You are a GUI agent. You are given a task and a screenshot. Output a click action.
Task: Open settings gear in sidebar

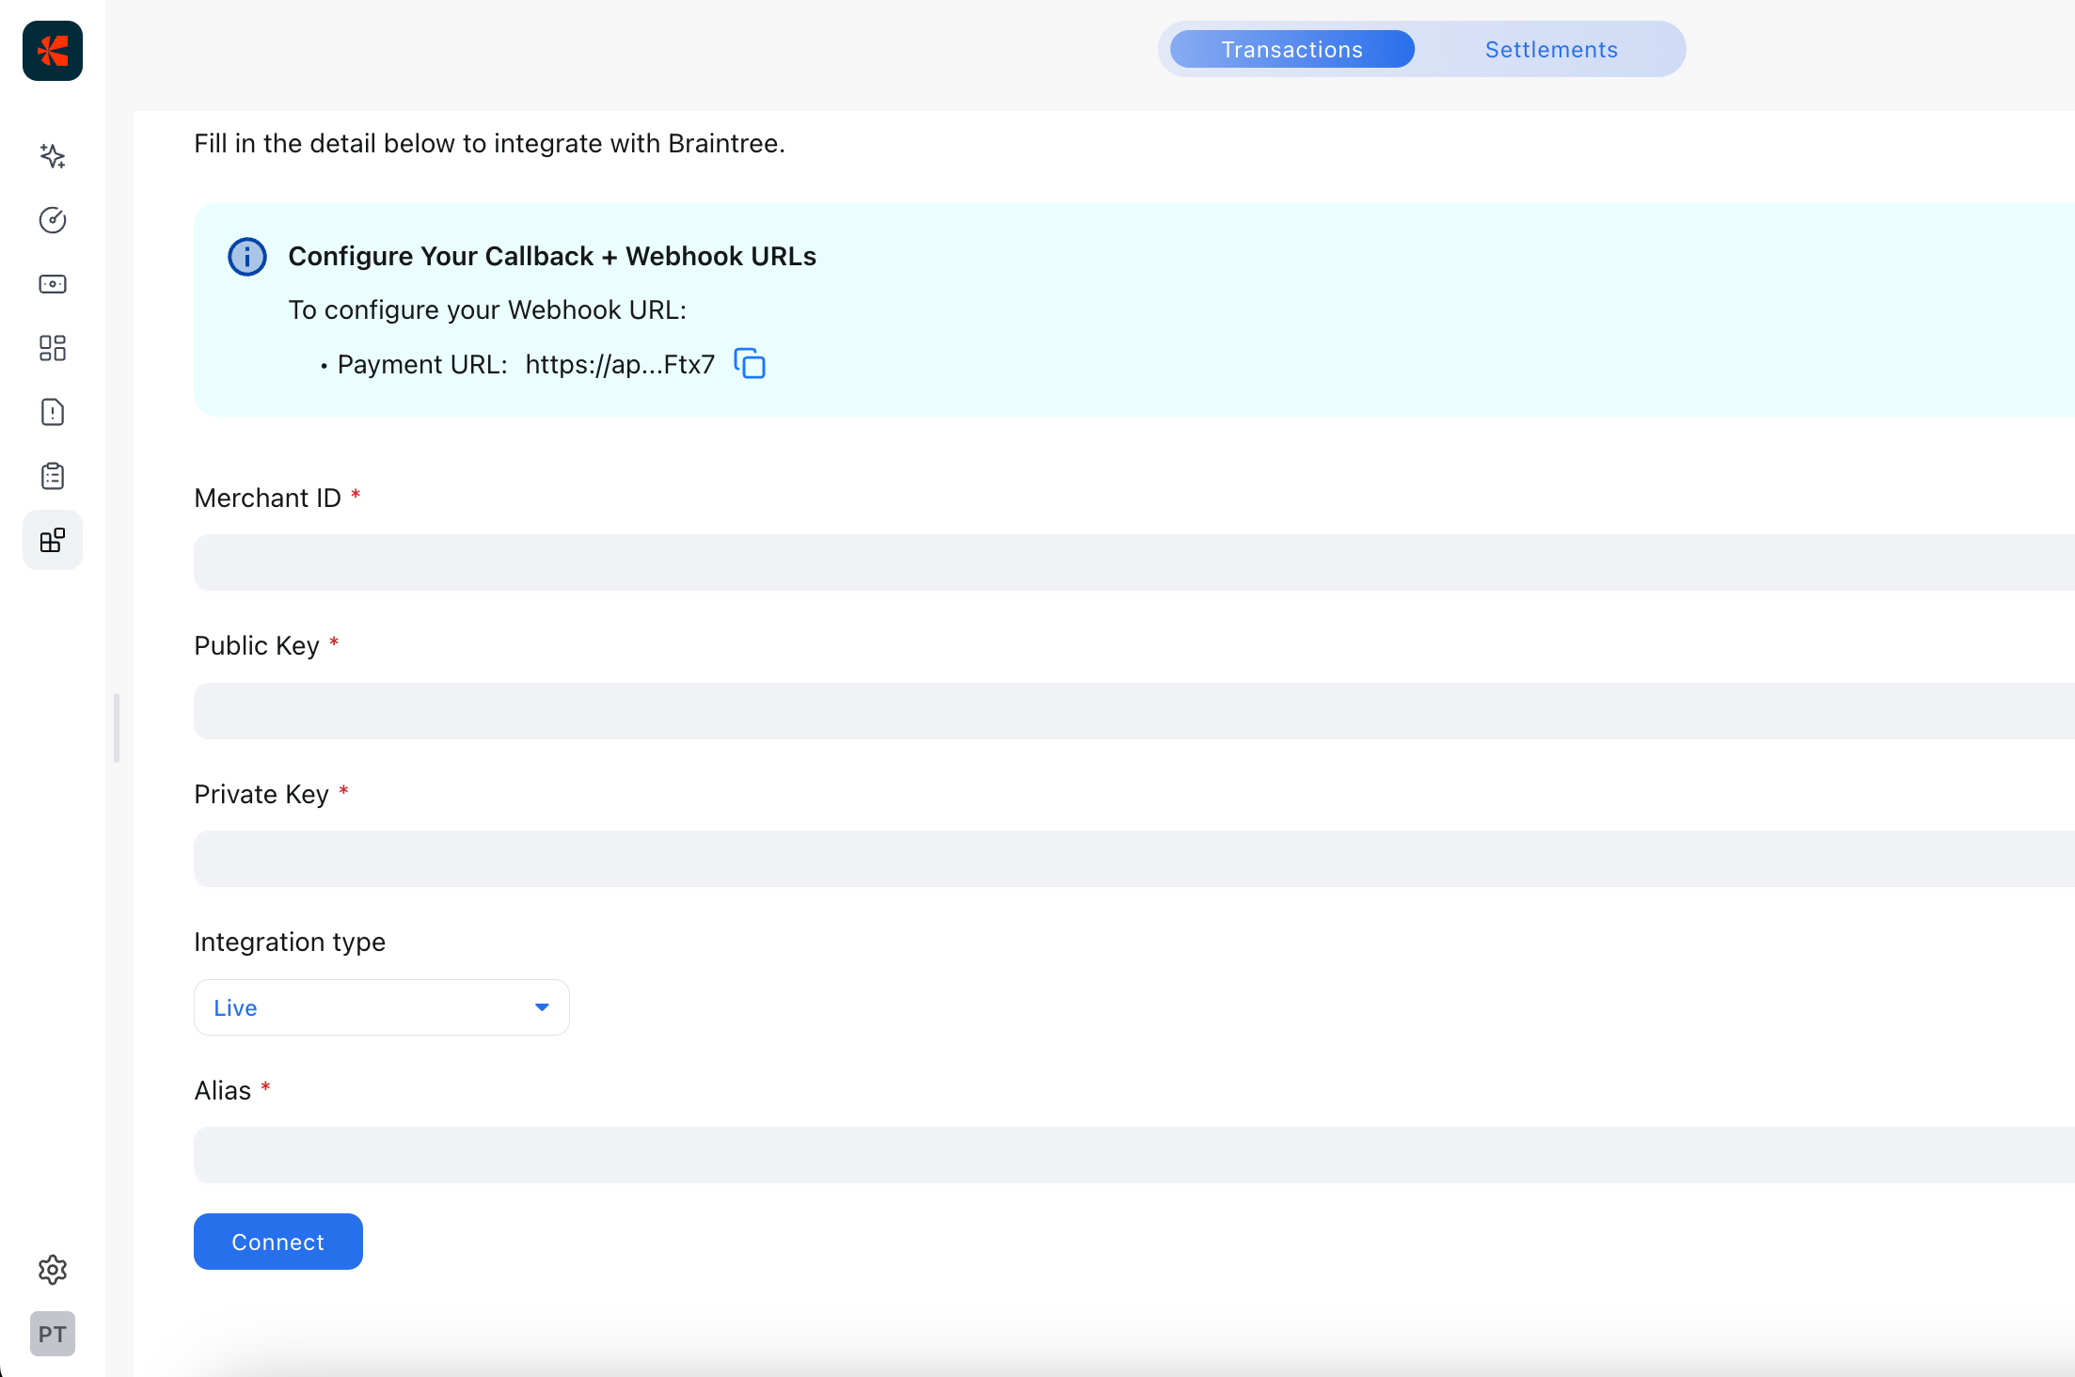coord(53,1270)
